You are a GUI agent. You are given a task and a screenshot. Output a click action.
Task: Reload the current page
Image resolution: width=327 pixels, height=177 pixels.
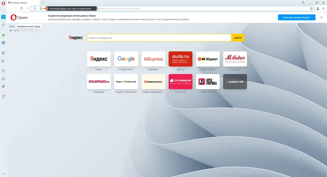coord(22,9)
